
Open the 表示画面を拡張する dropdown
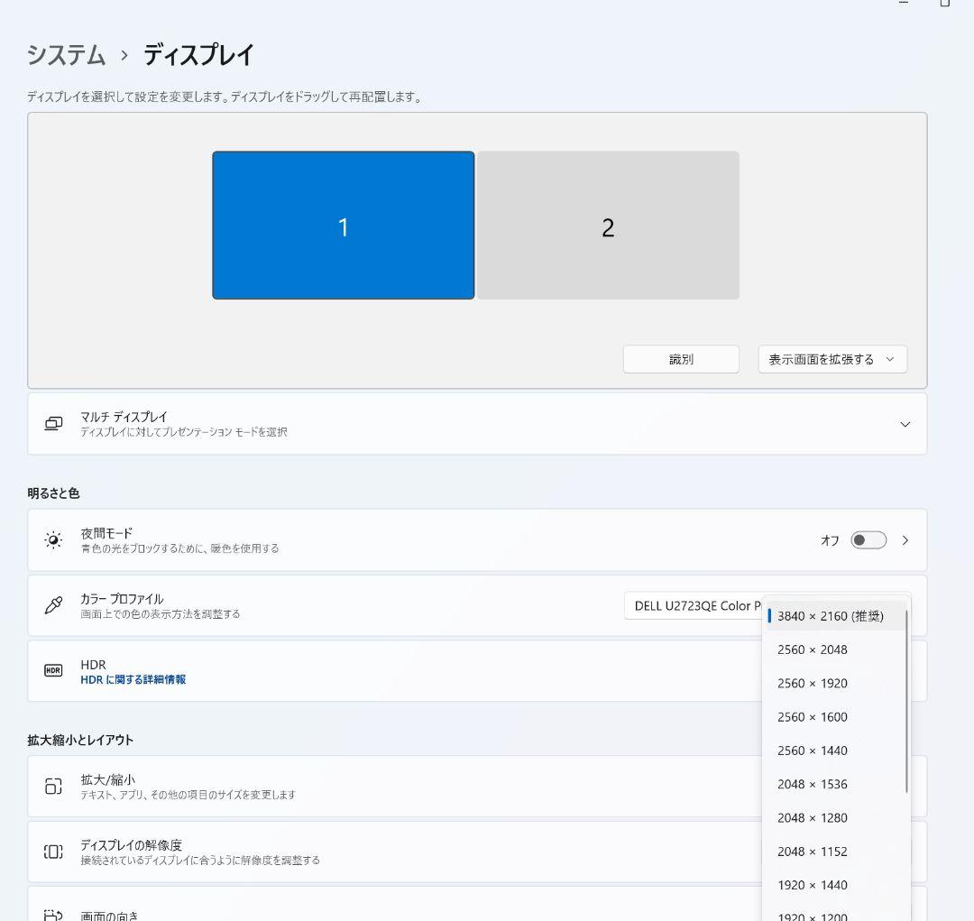831,358
